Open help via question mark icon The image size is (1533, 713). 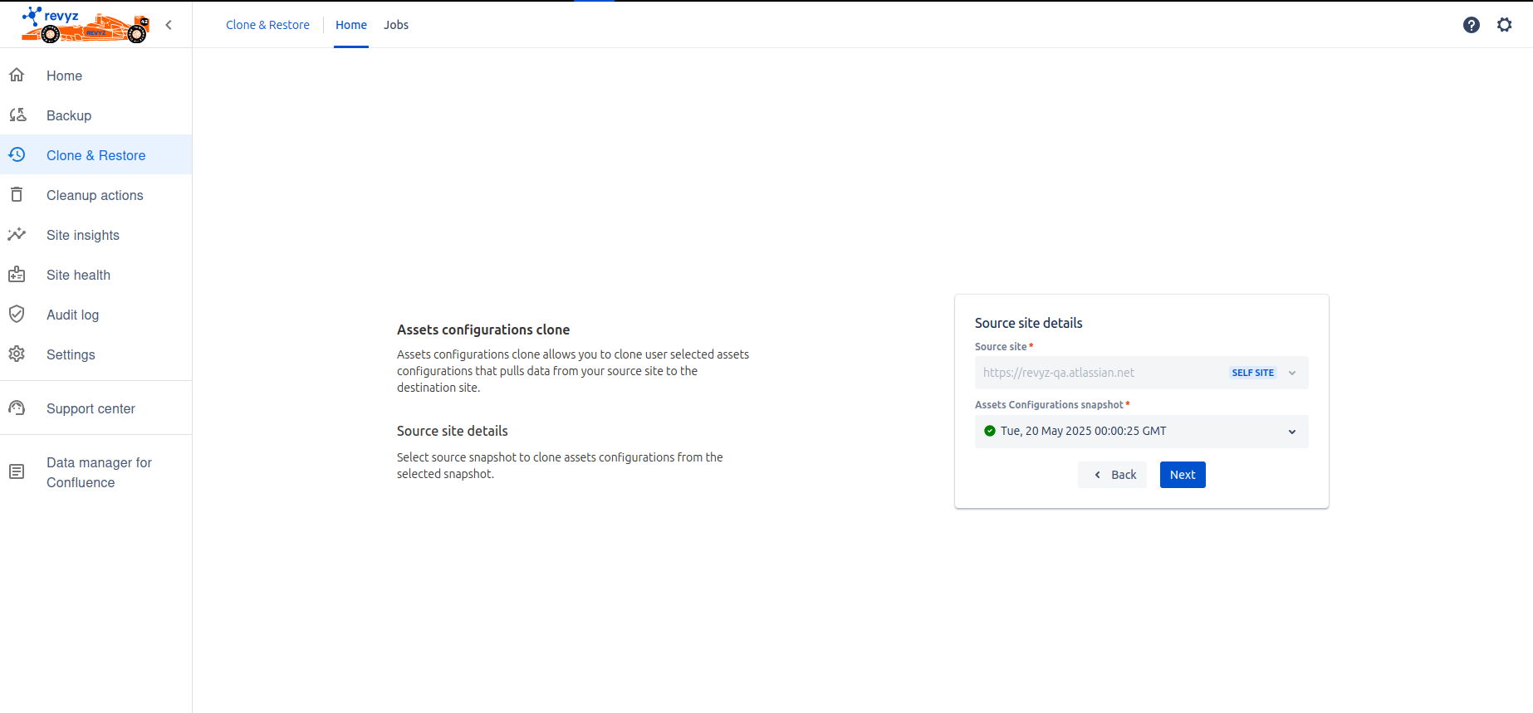(x=1471, y=25)
